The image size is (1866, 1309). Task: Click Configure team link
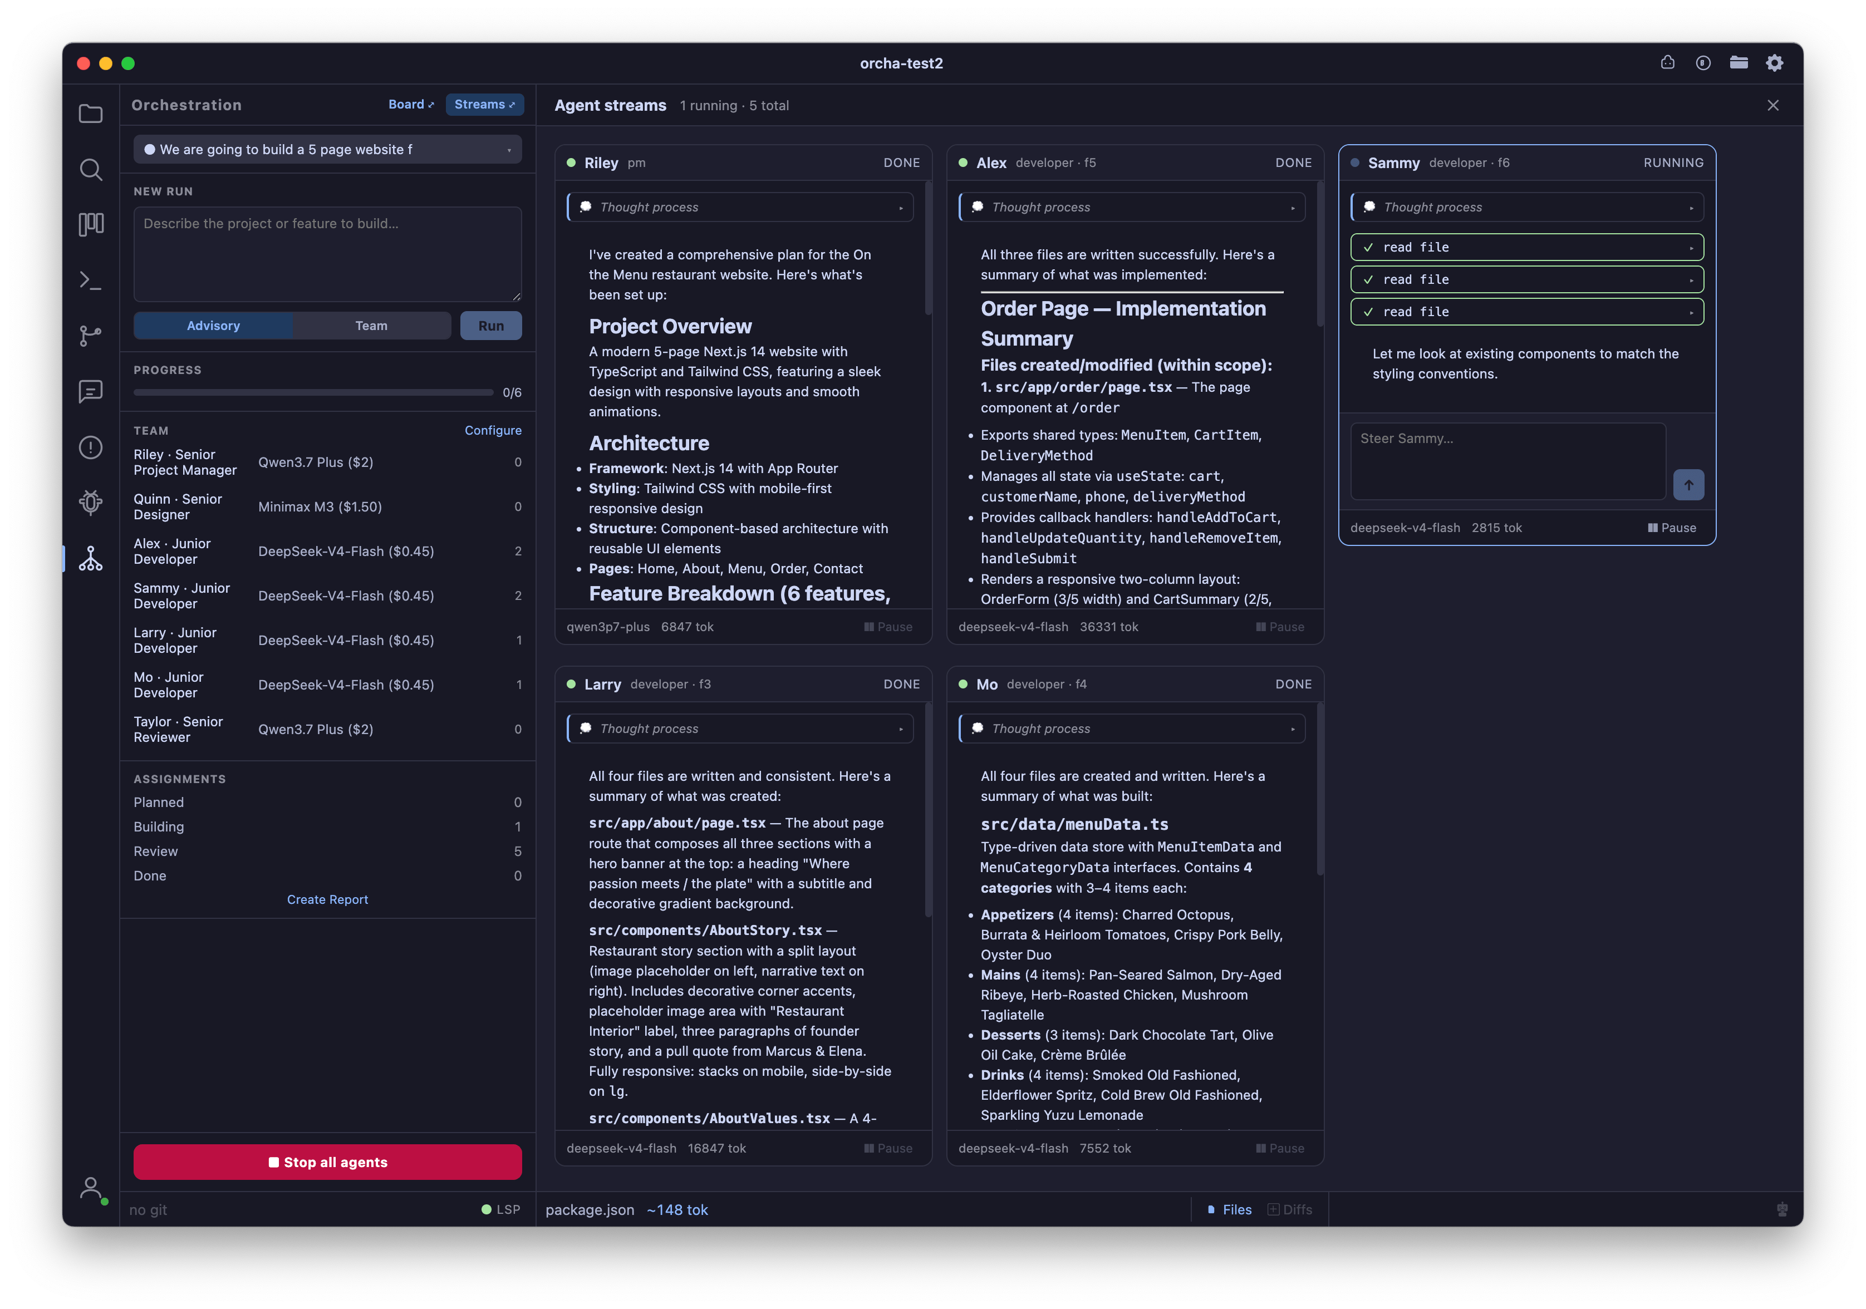(x=493, y=430)
